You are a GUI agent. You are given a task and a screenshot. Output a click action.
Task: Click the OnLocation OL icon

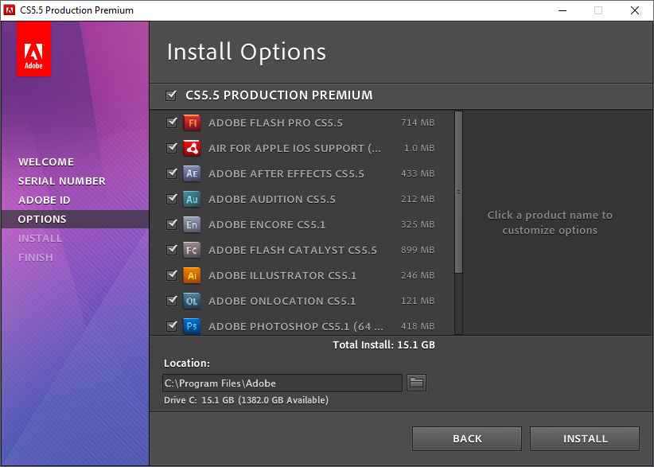tap(191, 301)
